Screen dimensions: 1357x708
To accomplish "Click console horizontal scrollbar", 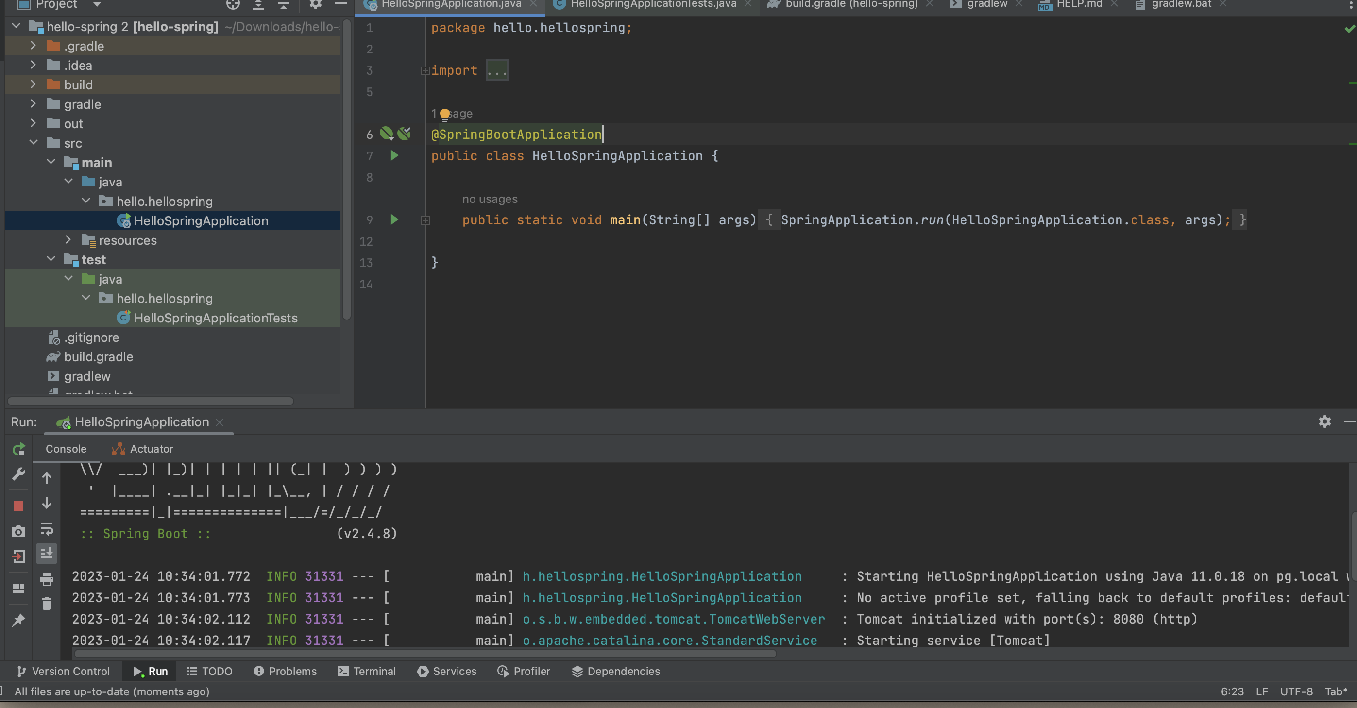I will (425, 653).
